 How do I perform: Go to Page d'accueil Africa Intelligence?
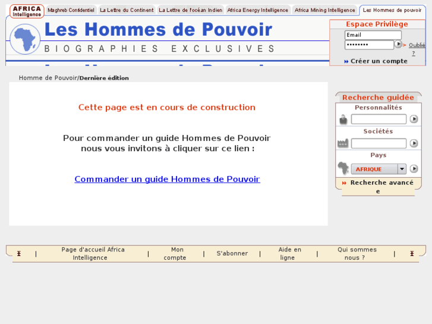(93, 253)
